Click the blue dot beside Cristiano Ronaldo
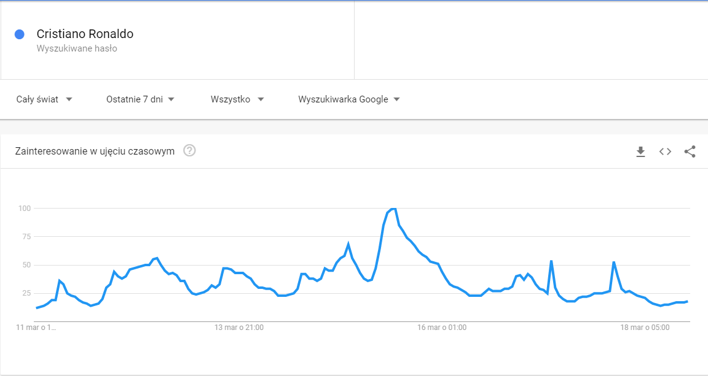This screenshot has height=376, width=708. coord(20,34)
